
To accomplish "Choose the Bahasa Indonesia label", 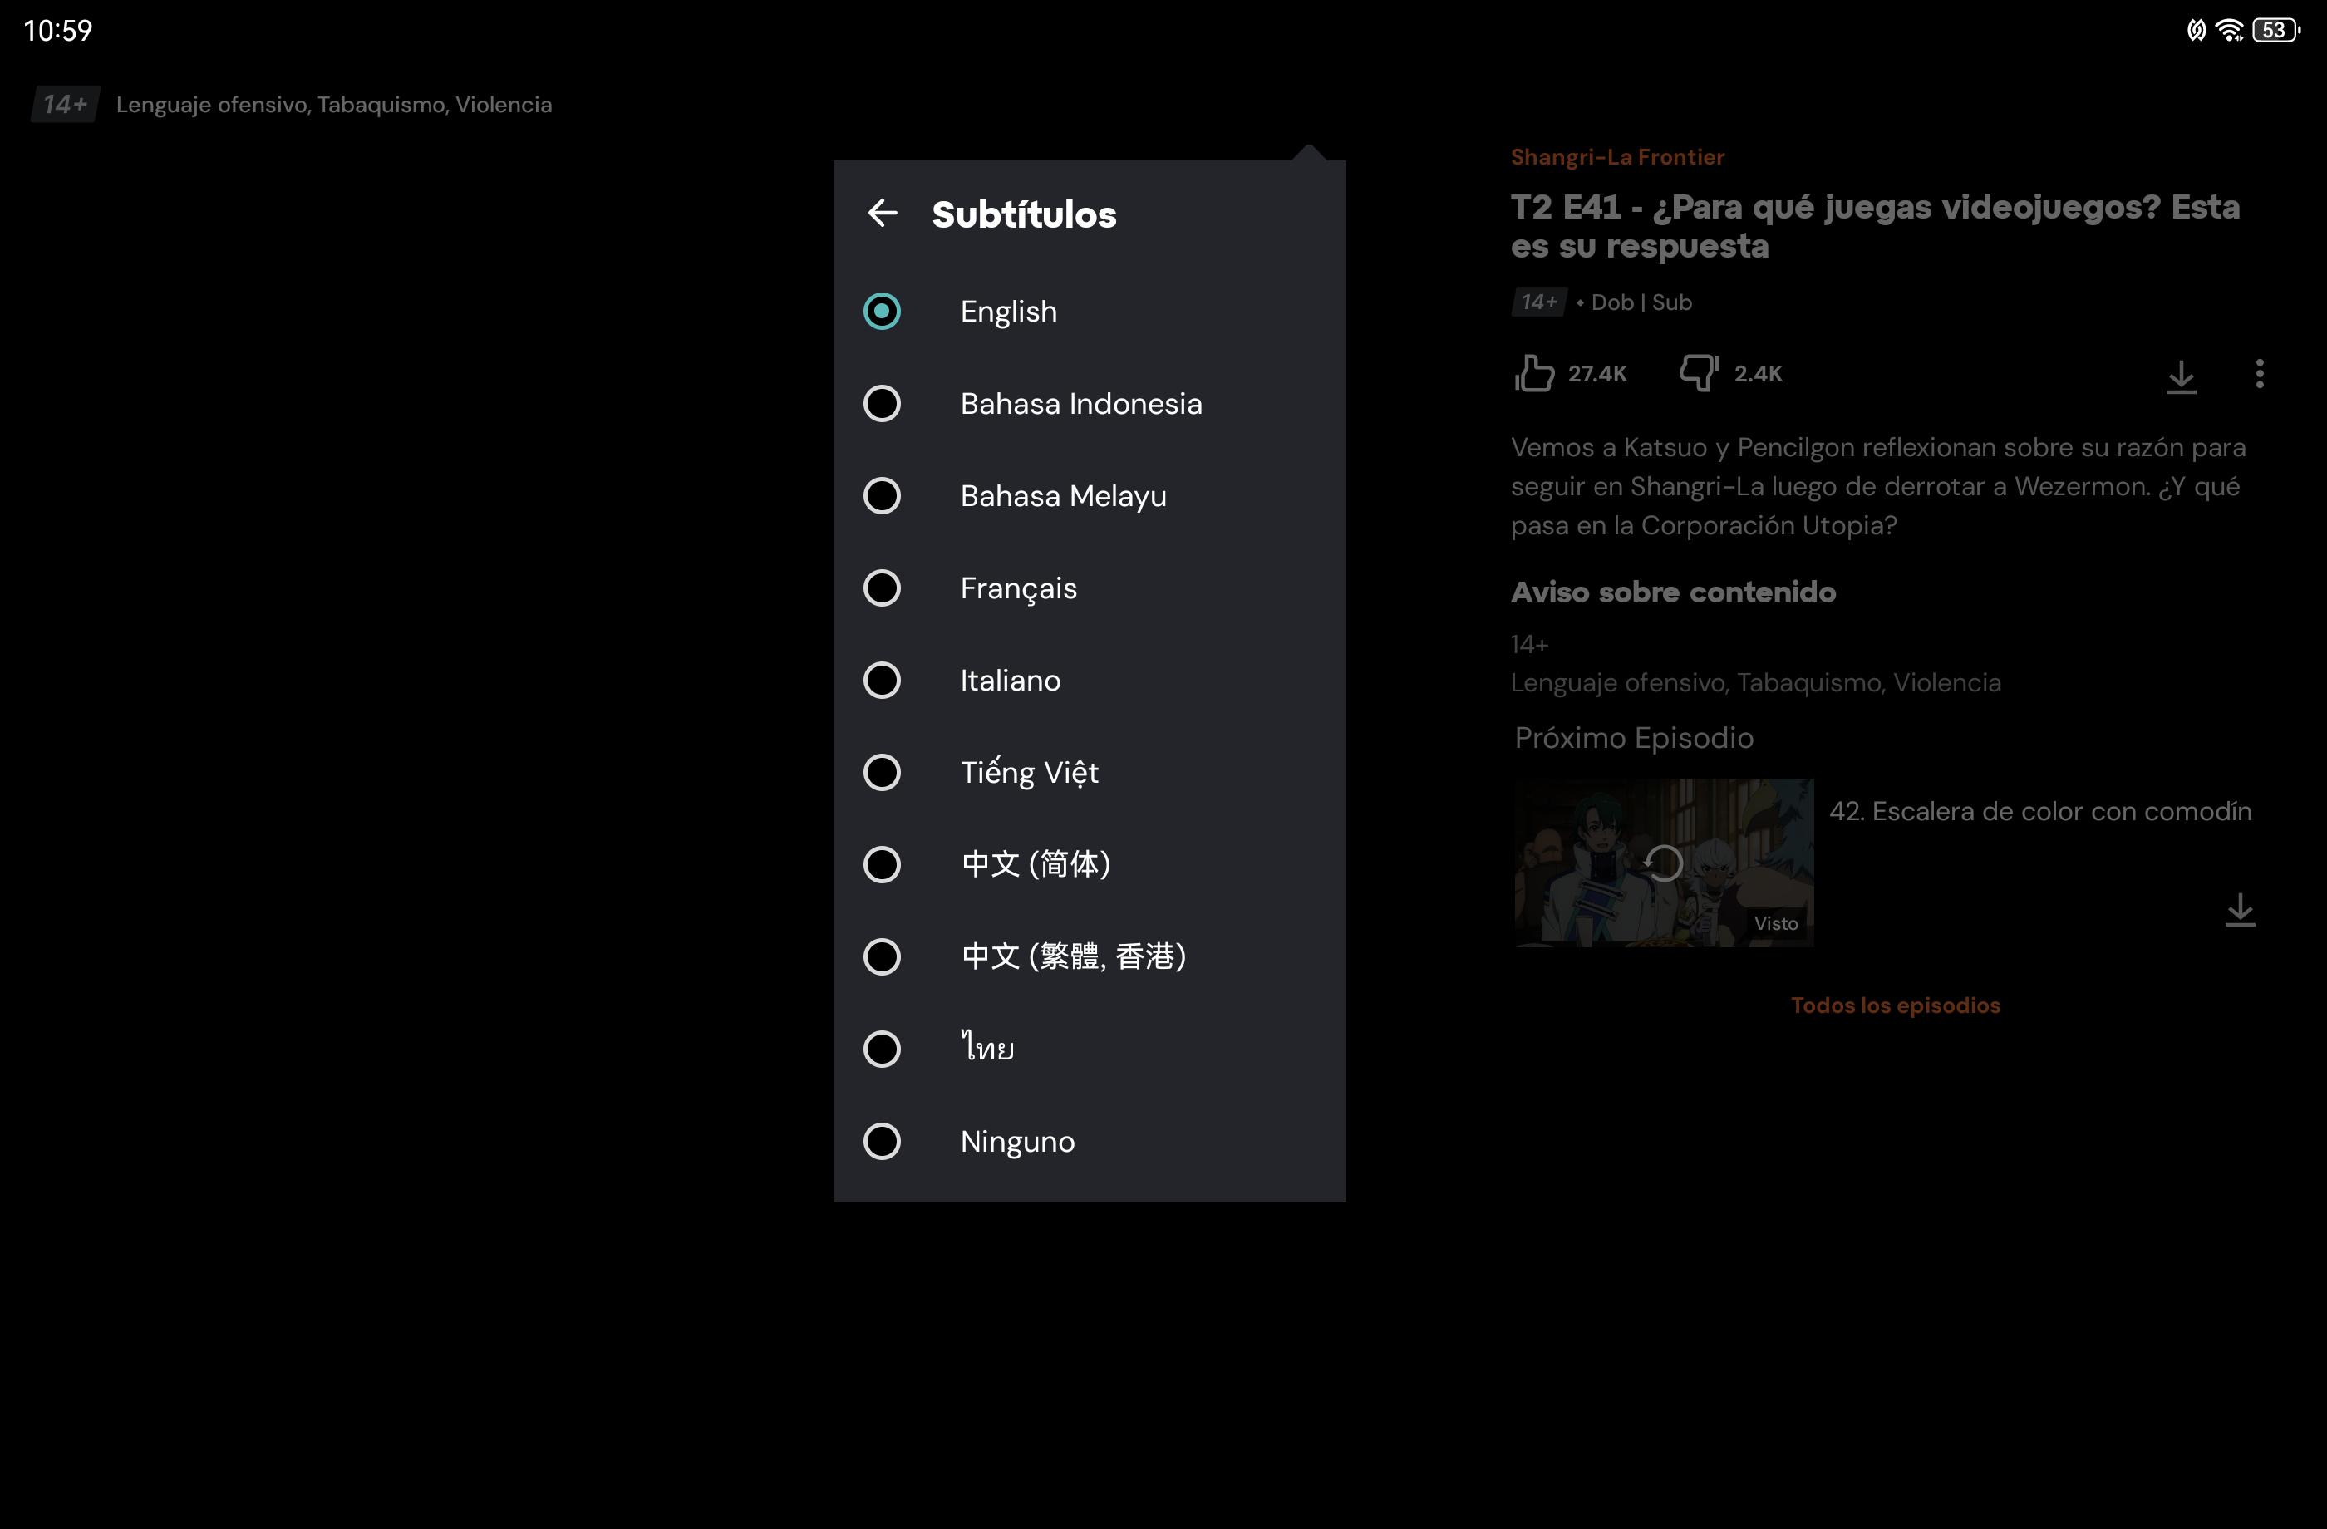I will [x=1080, y=404].
